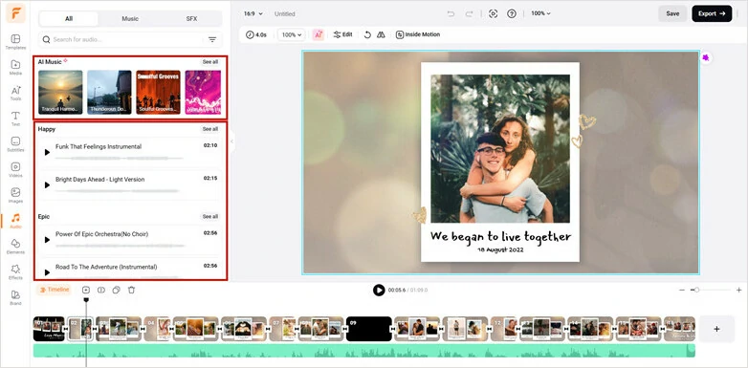Play Bright Days Ahead - Light Version preview
Viewport: 748px width, 368px height.
(47, 184)
